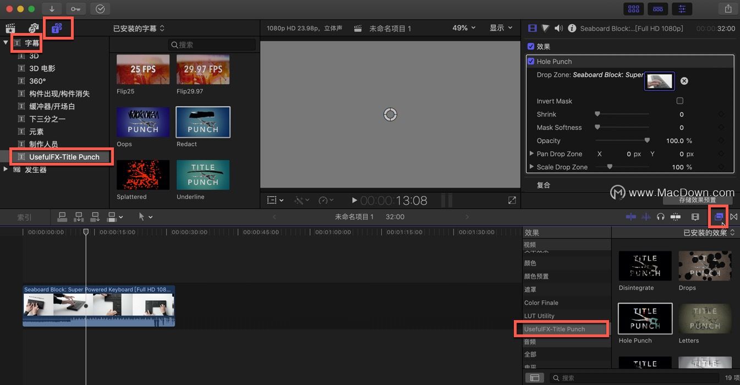The width and height of the screenshot is (740, 385).
Task: Adjust the Opacity slider
Action: coord(622,141)
